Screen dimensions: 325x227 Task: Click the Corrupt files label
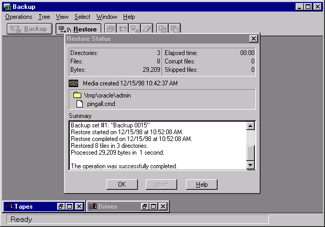(x=180, y=61)
